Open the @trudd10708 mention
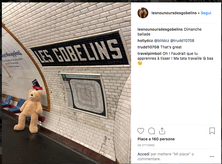222x164 pixels. pos(182,41)
